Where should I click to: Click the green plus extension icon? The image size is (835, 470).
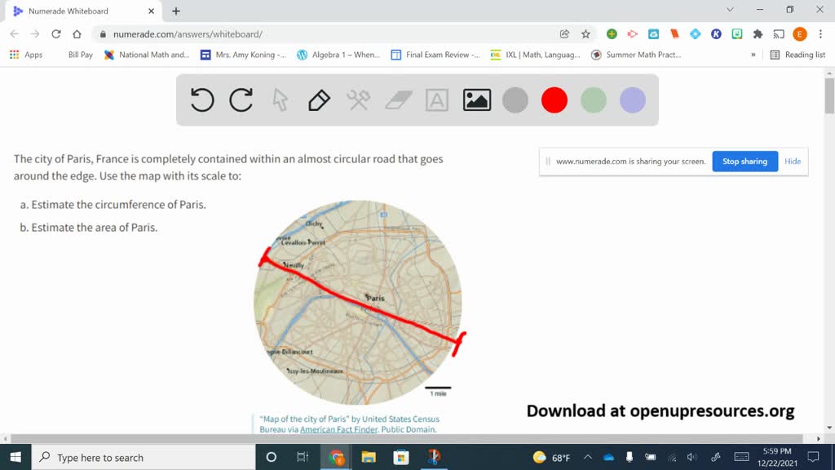612,34
